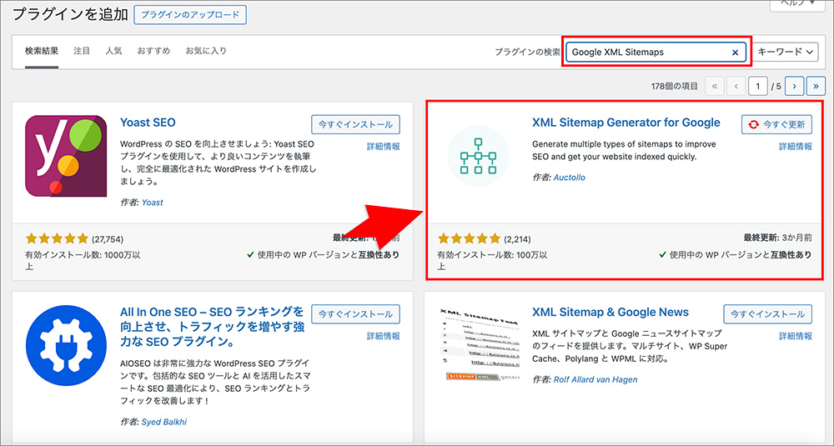834x446 pixels.
Task: Switch to おすすめ tab
Action: point(153,51)
